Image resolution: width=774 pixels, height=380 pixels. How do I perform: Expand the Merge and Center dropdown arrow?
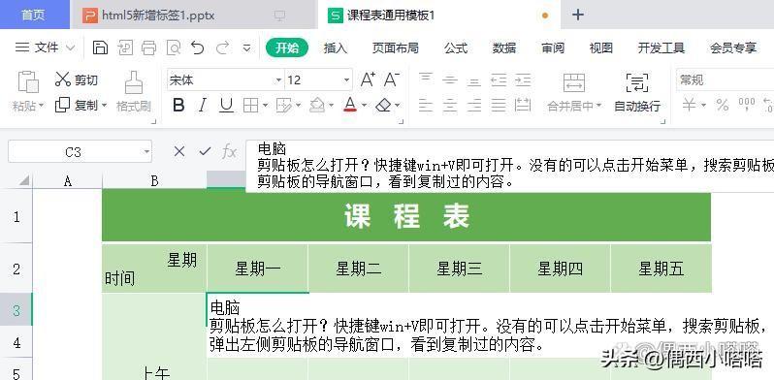[x=598, y=105]
